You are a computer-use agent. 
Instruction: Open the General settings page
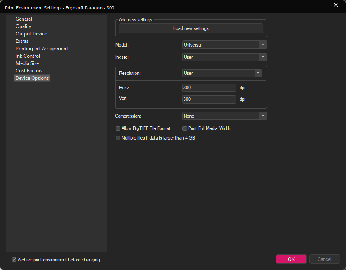(24, 19)
